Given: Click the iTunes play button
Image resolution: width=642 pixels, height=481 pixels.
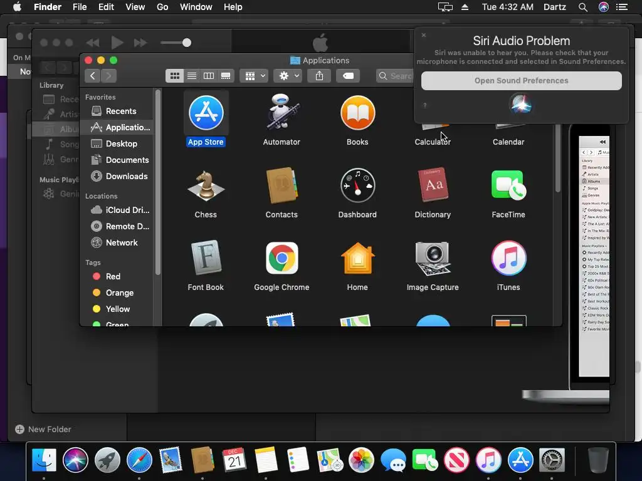Looking at the screenshot, I should (117, 43).
